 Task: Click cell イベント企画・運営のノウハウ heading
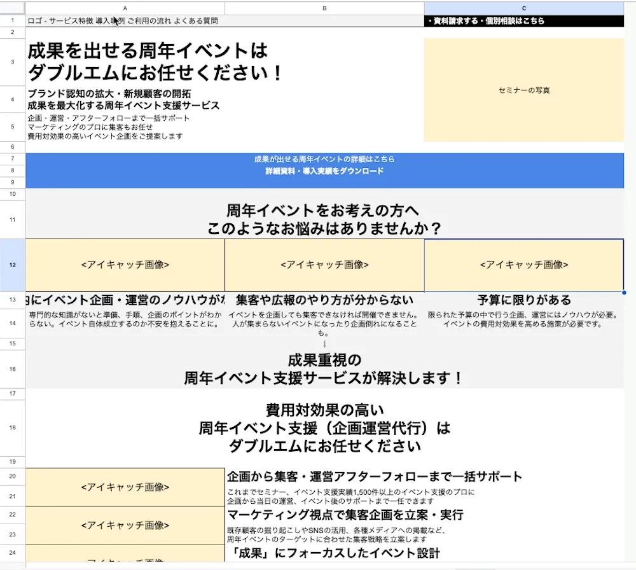coord(125,300)
